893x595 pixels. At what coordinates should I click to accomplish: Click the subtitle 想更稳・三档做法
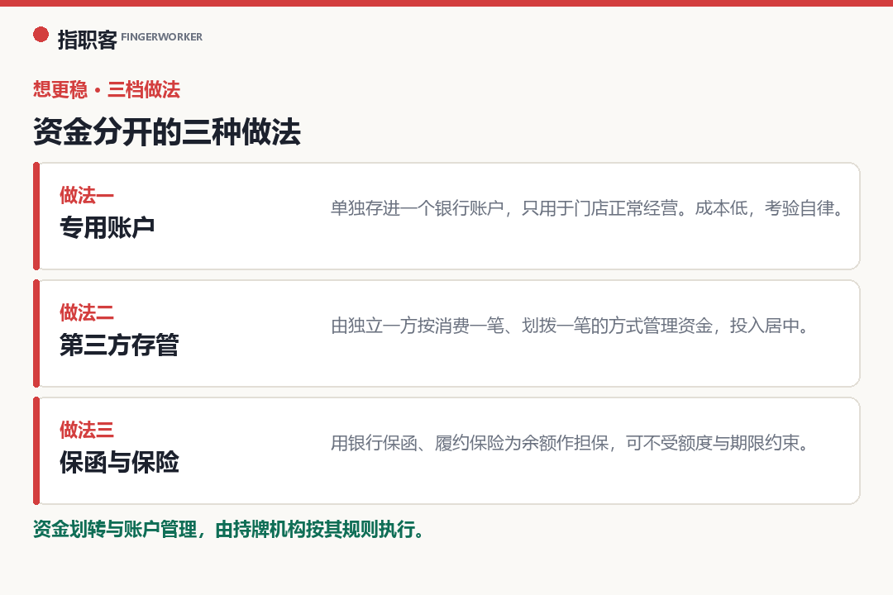[107, 89]
